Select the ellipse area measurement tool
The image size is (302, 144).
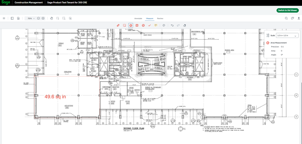(143, 25)
